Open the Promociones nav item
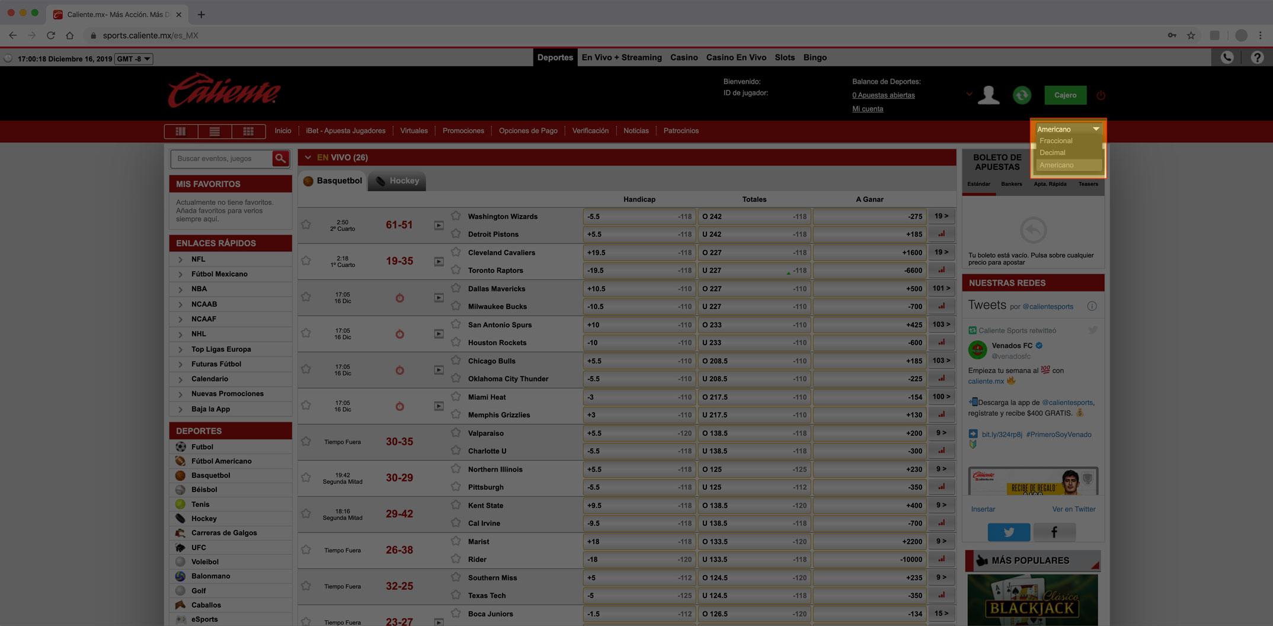The width and height of the screenshot is (1273, 626). (x=463, y=131)
